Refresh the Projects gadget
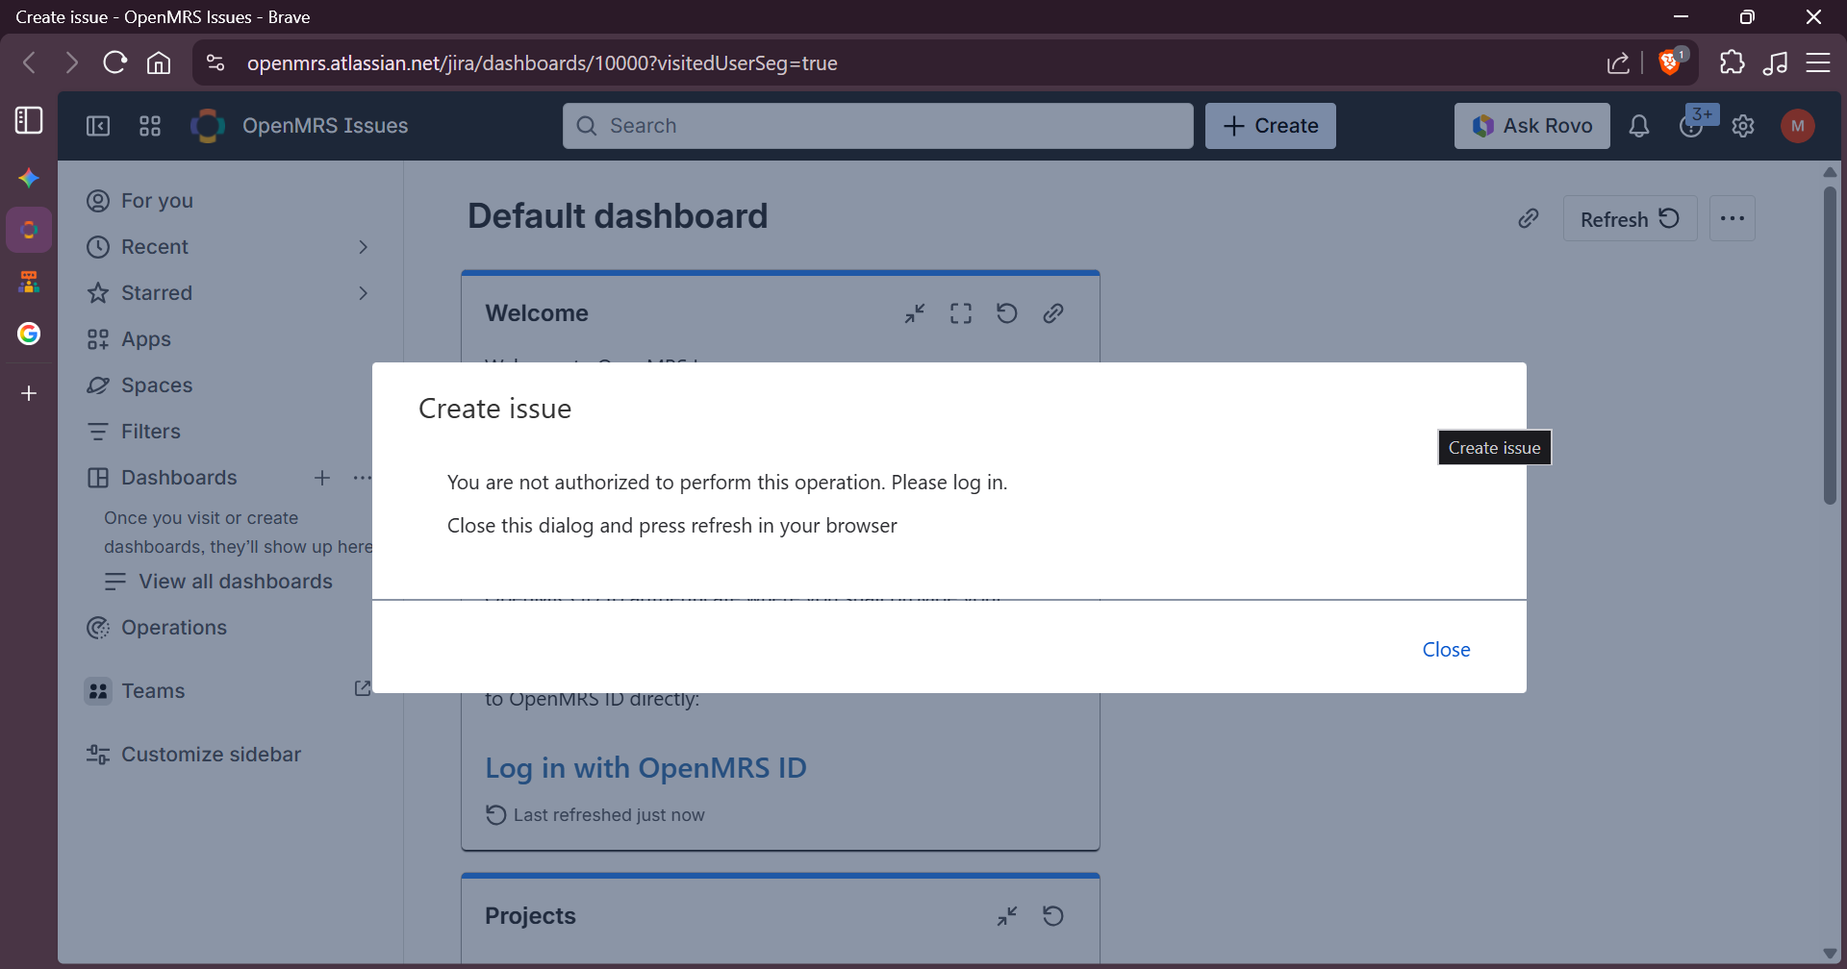 tap(1052, 916)
